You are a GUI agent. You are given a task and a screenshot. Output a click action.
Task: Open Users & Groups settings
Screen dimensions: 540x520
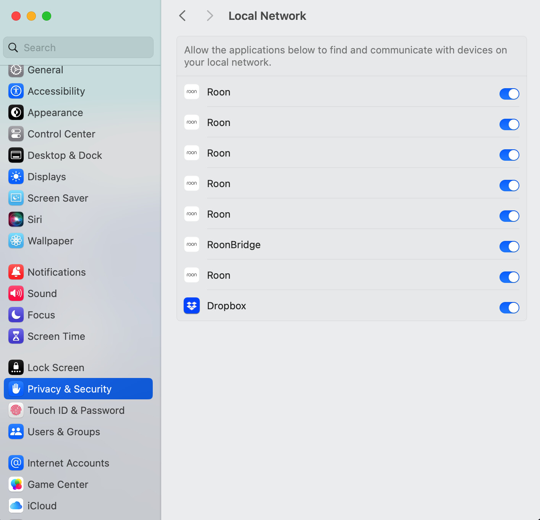pos(64,432)
